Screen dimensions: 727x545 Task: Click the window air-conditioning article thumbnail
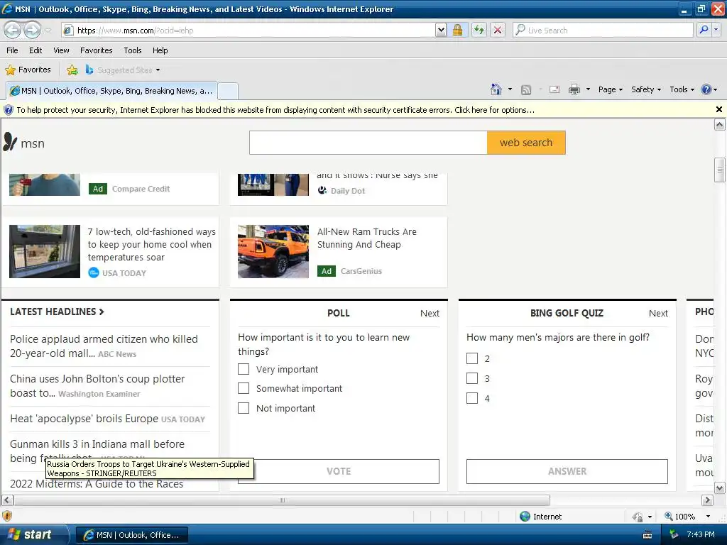pyautogui.click(x=45, y=252)
